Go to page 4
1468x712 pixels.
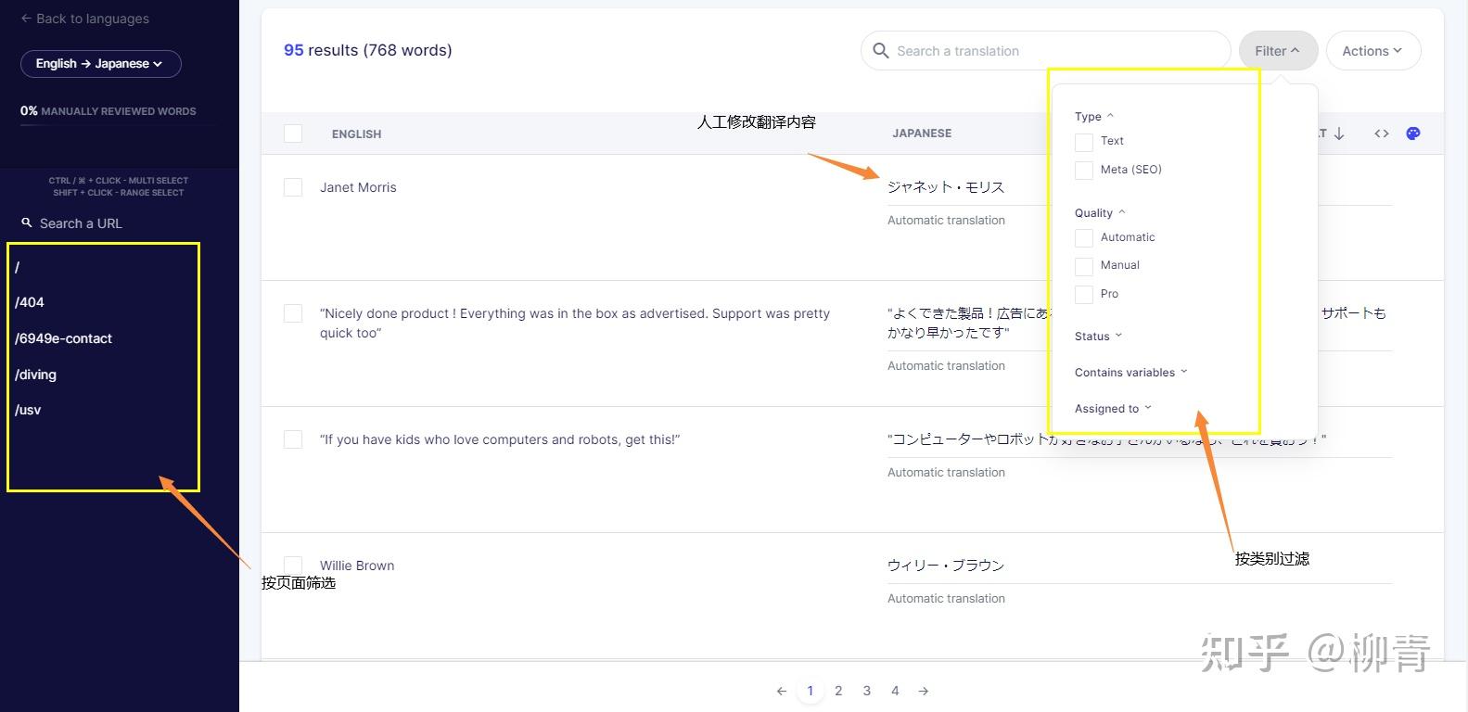tap(895, 691)
